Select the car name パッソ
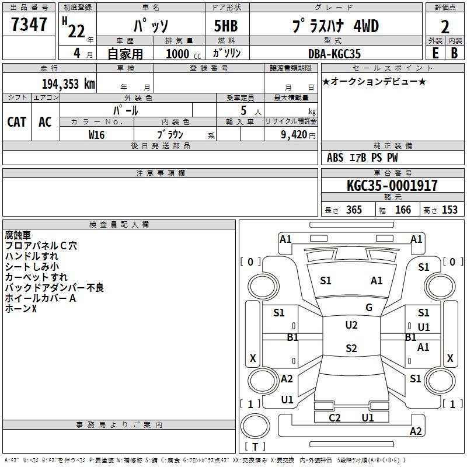 tap(151, 26)
